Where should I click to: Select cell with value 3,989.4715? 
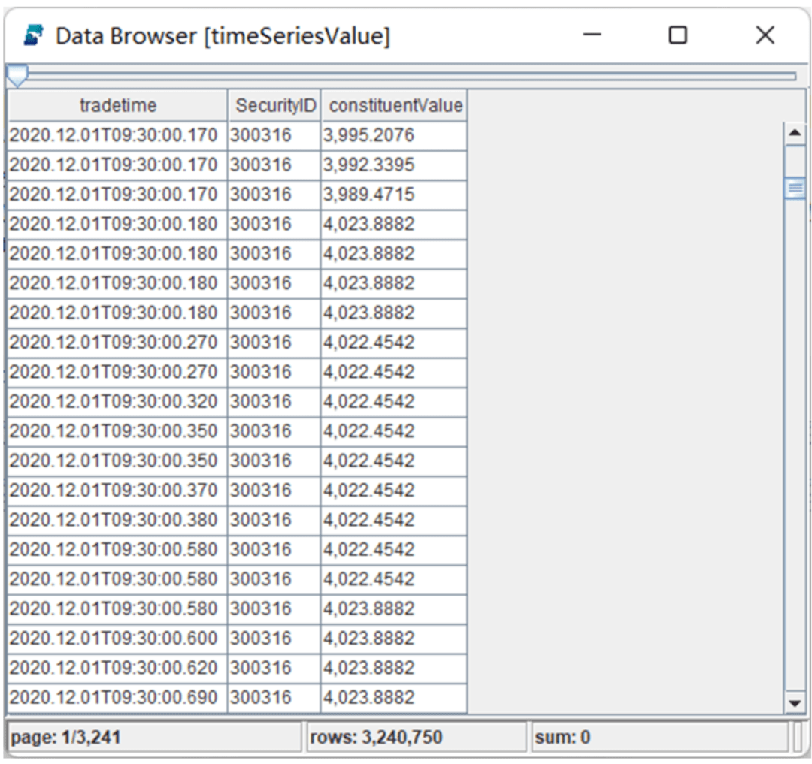tap(394, 195)
